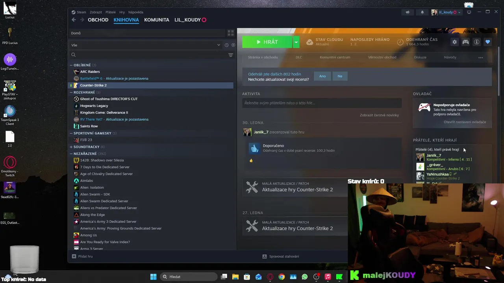
Task: Open the notifications bell
Action: tap(422, 12)
